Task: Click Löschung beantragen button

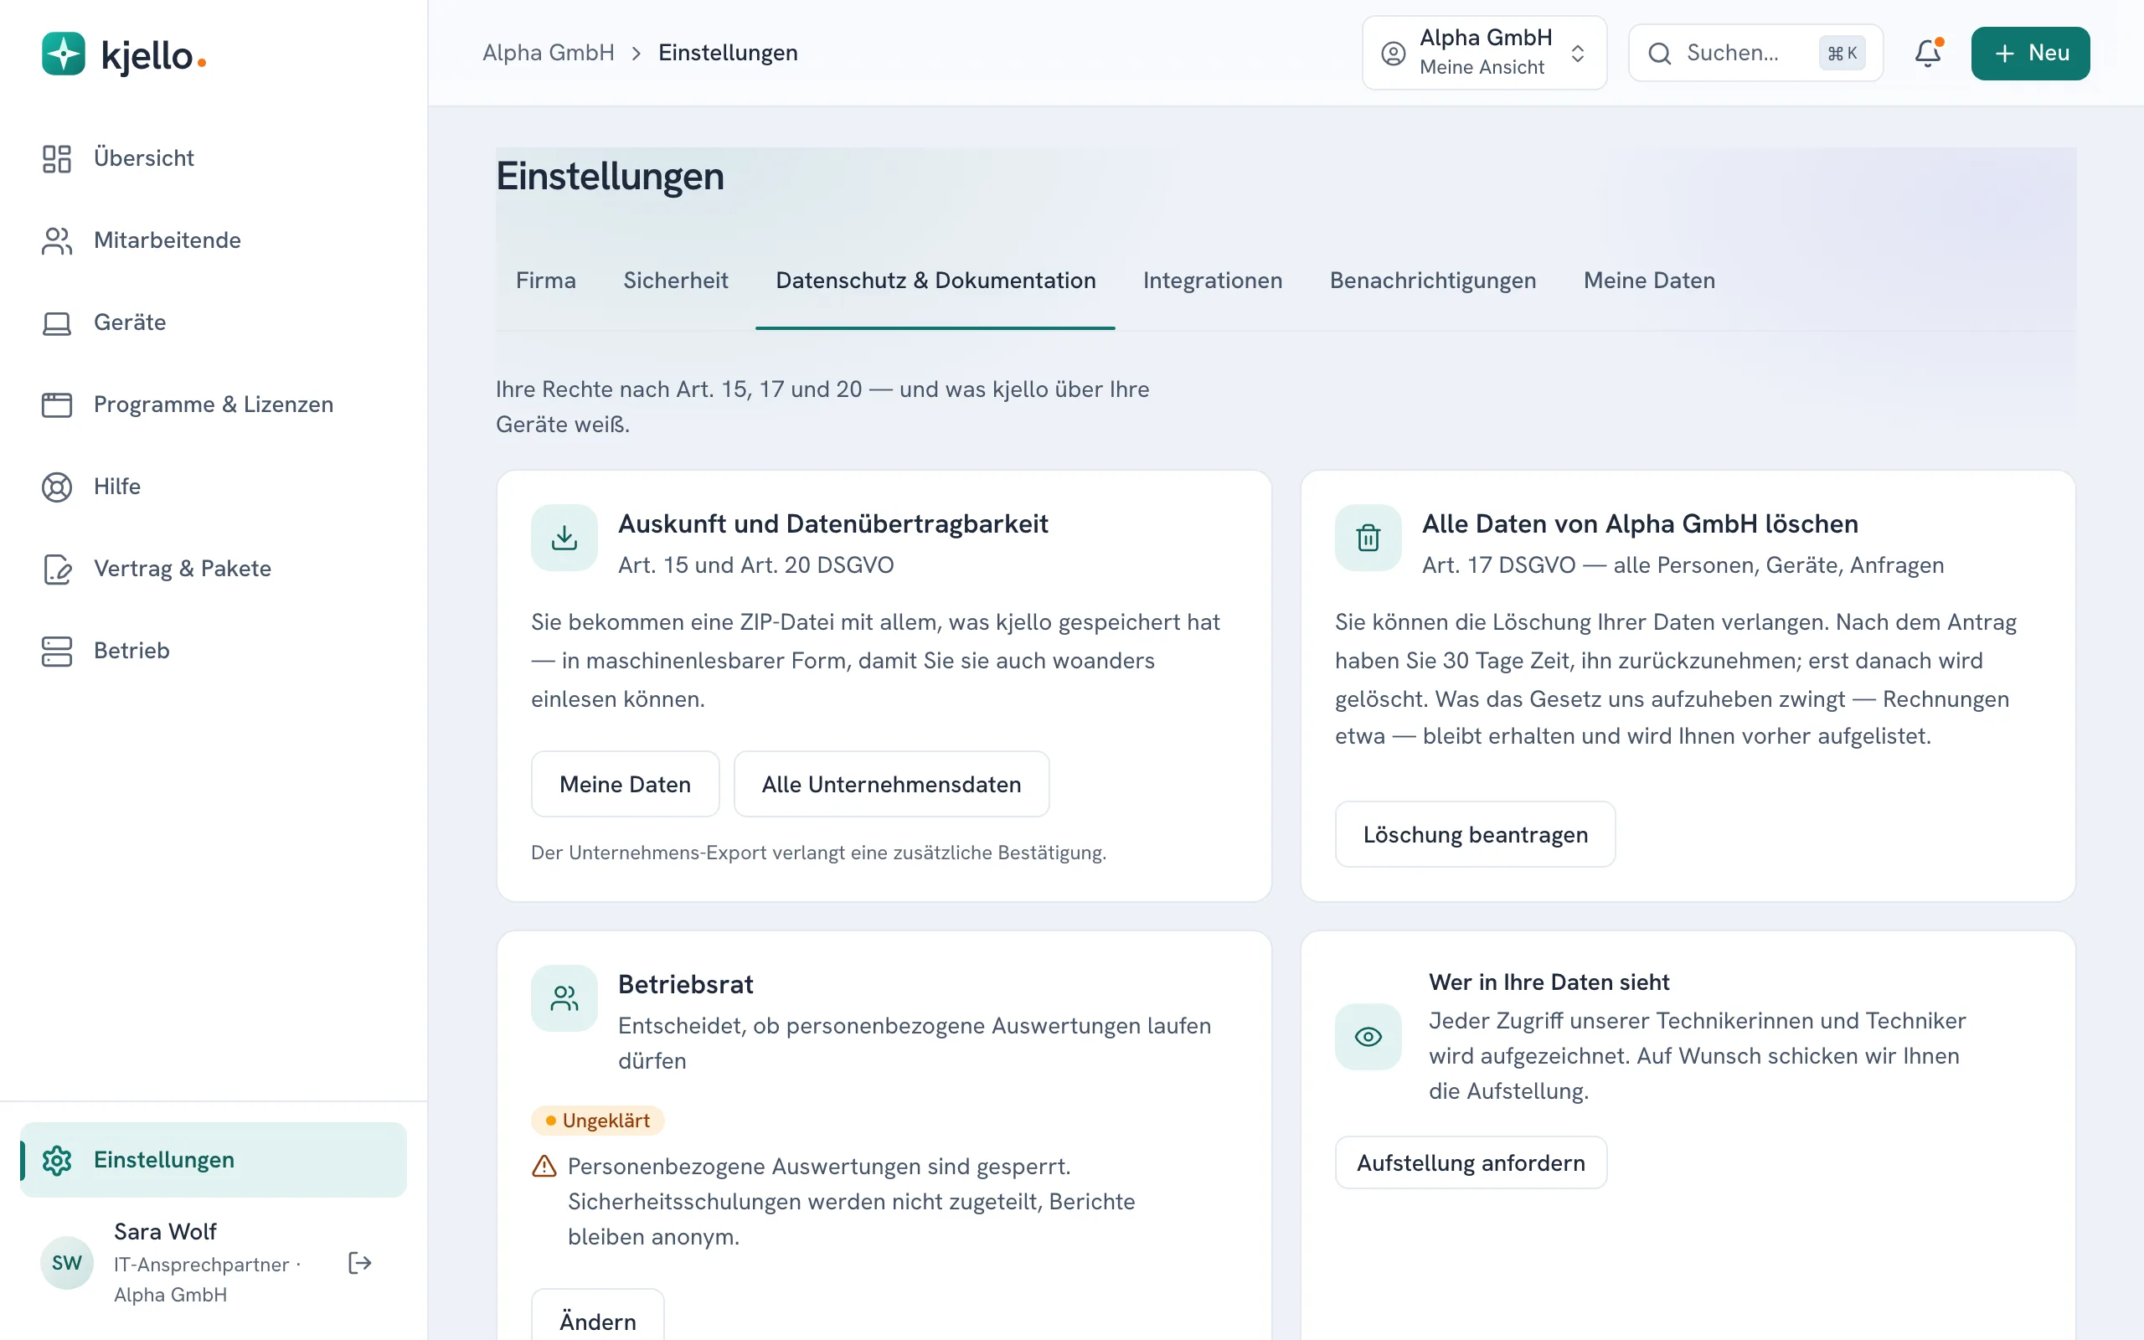Action: click(1475, 835)
